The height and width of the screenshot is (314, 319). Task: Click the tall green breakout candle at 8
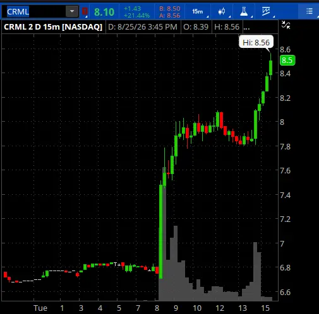(x=161, y=231)
